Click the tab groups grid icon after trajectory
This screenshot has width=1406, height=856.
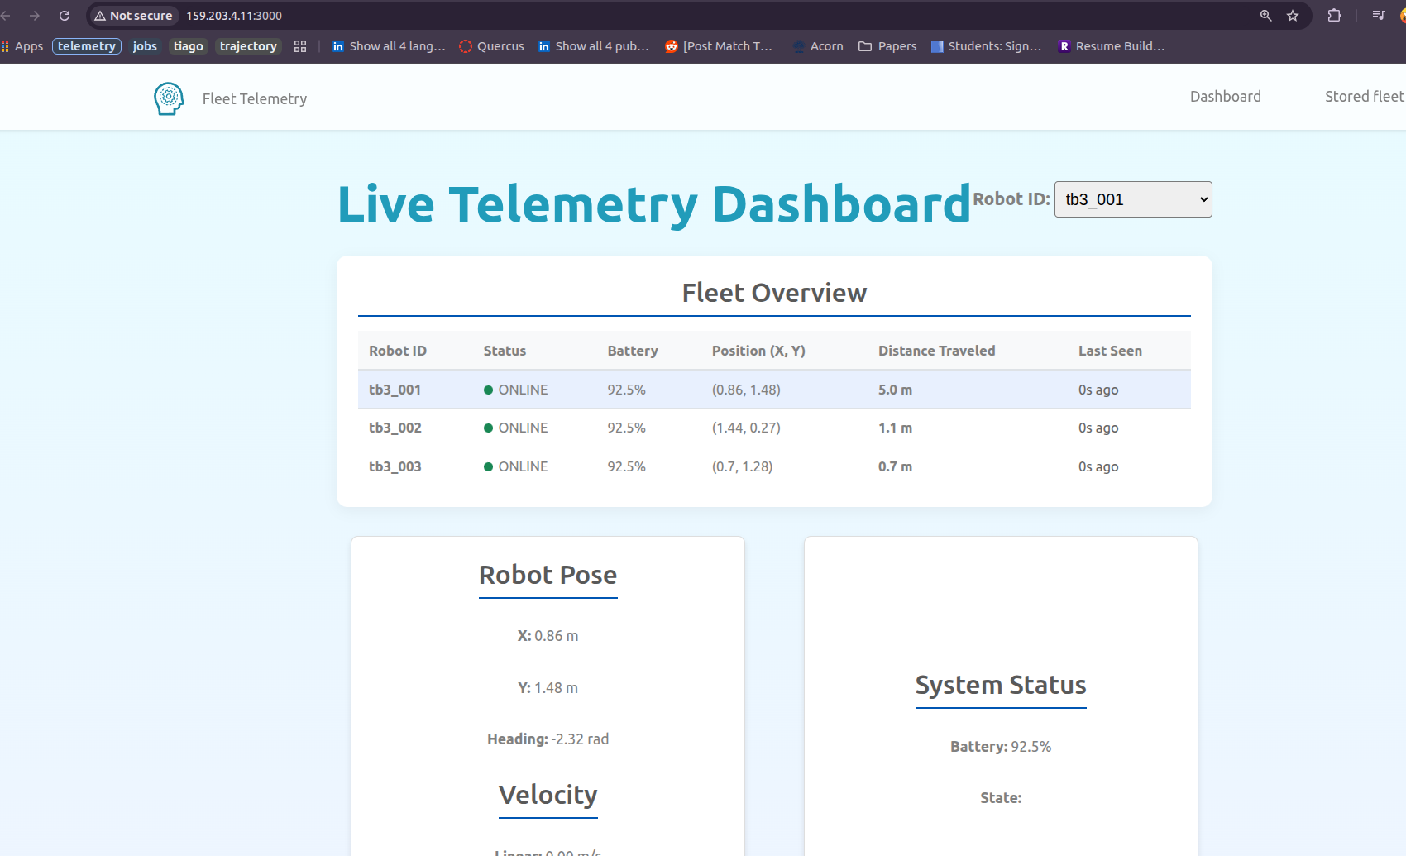[x=300, y=46]
